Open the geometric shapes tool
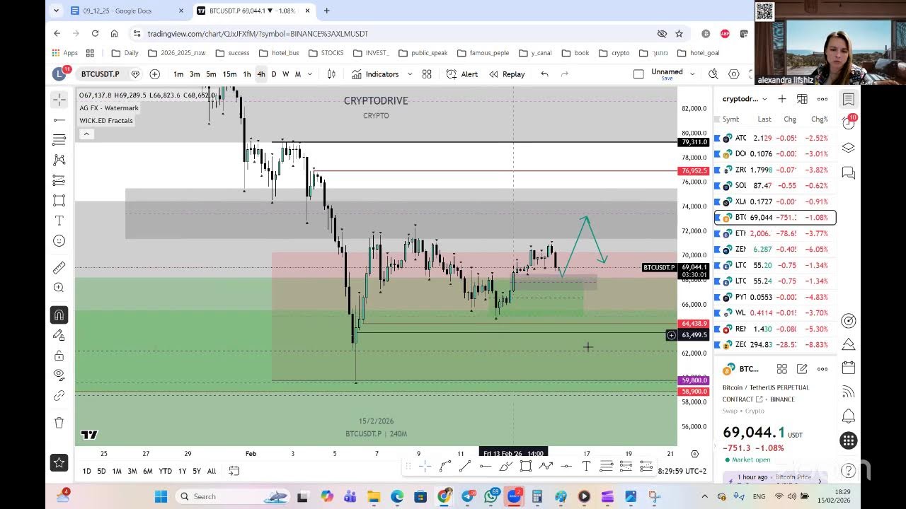This screenshot has height=509, width=906. pos(59,201)
